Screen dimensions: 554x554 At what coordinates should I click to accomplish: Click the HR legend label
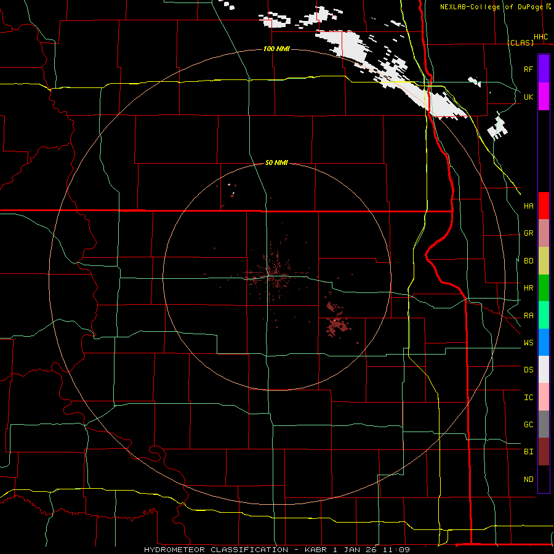528,288
